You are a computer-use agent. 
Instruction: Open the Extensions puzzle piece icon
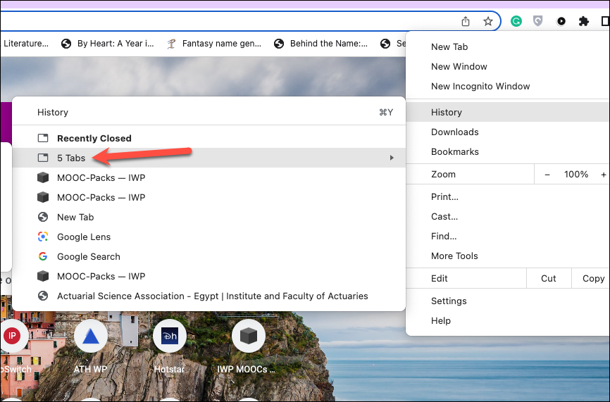[583, 21]
